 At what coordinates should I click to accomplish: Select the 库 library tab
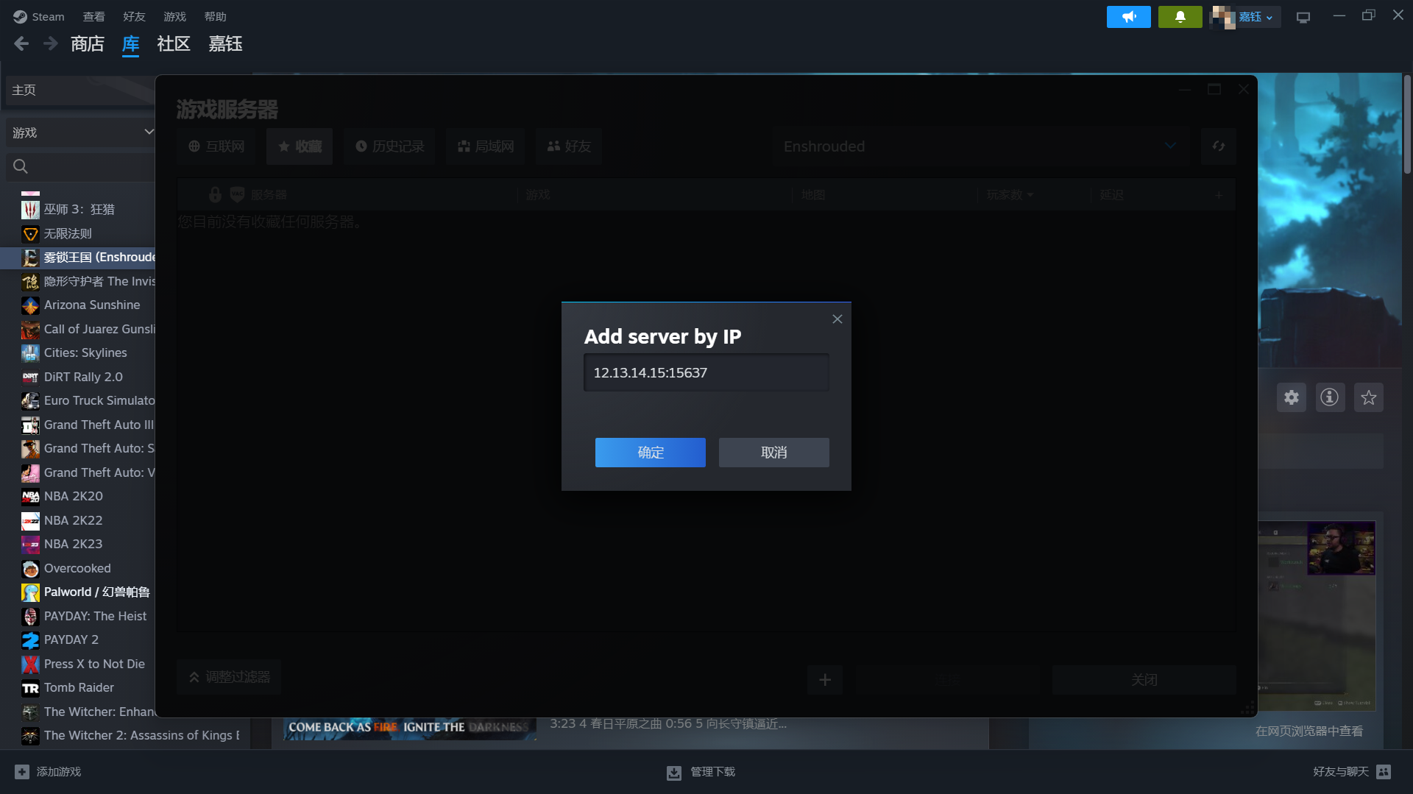[130, 44]
